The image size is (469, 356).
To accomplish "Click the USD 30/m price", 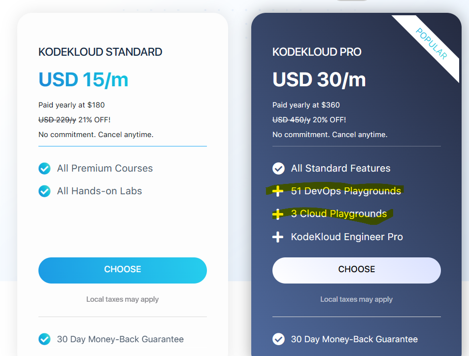I will pos(319,79).
